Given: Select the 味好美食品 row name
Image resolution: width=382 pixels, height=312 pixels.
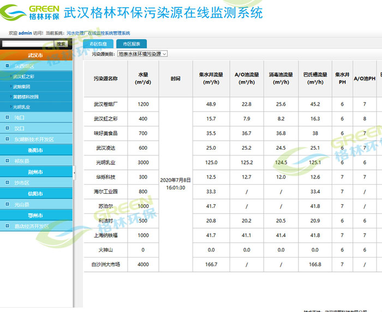Looking at the screenshot, I should point(106,133).
